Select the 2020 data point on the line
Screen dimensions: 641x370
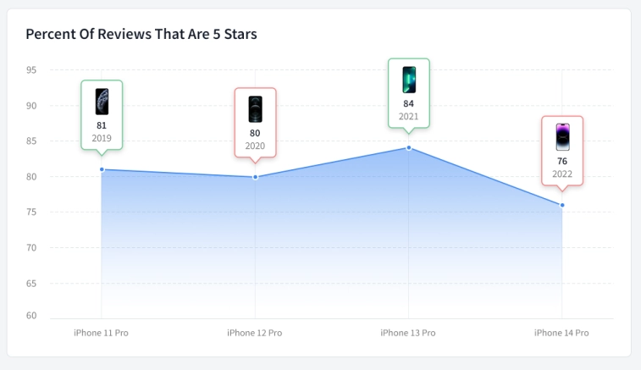coord(255,177)
